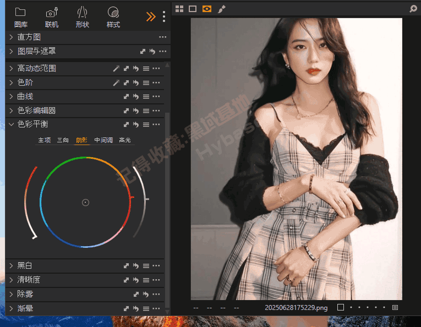Expand the 黑白 black and white panel
Viewport: 421px width, 327px height.
pyautogui.click(x=11, y=265)
